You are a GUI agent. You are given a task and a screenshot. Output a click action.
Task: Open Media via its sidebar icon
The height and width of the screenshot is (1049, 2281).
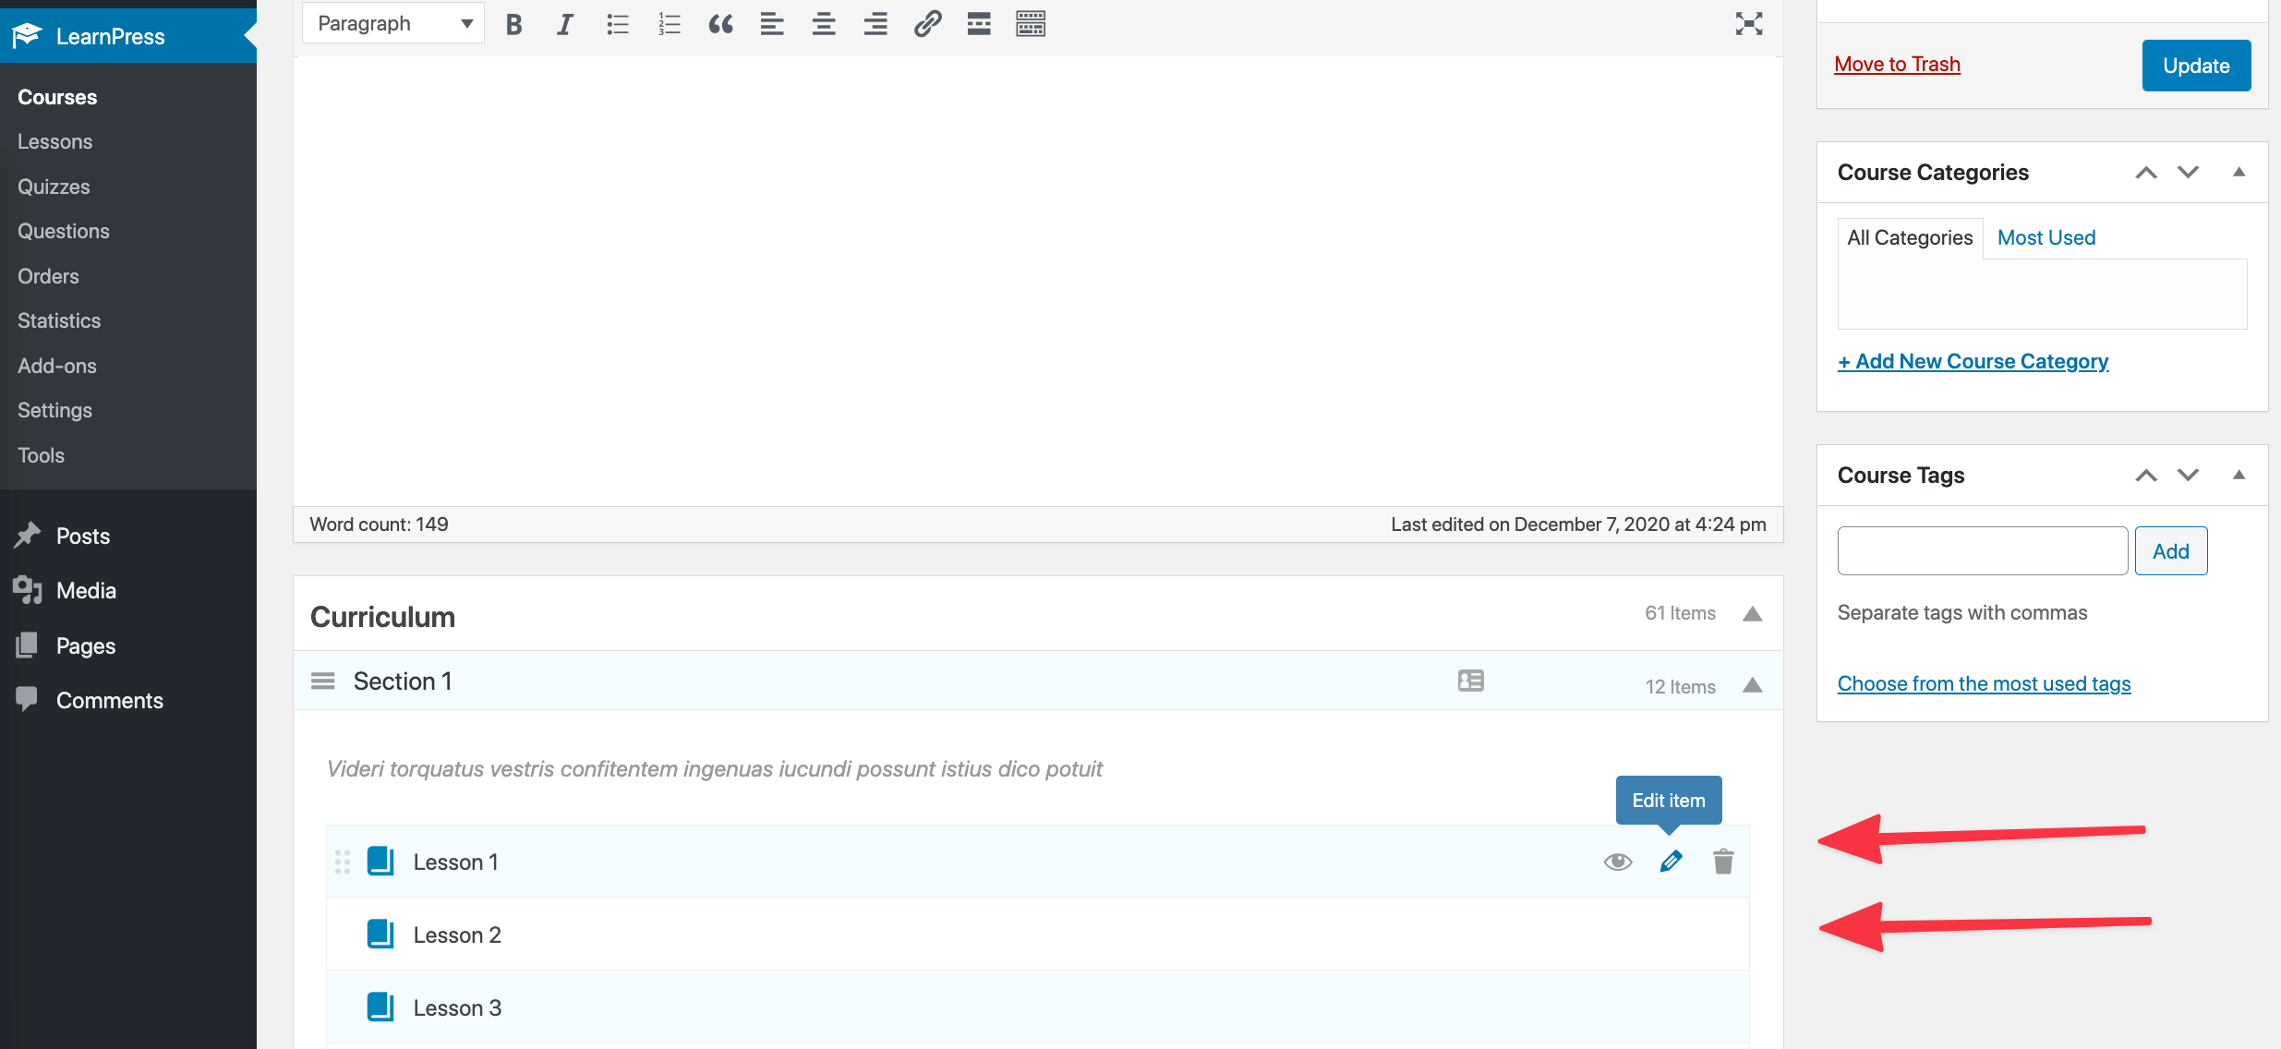(x=27, y=590)
